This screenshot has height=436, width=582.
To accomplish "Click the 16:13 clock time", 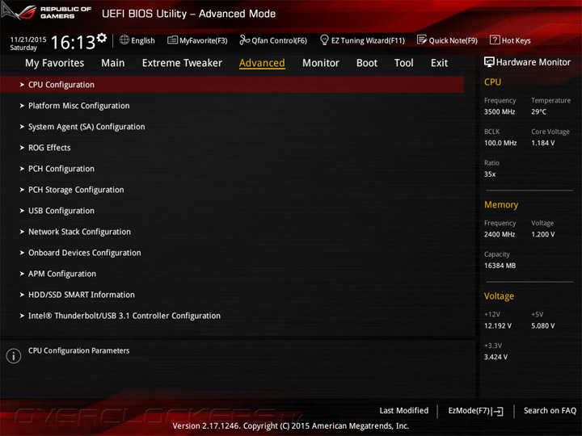I will click(73, 43).
